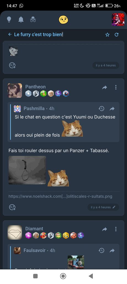The width and height of the screenshot is (127, 284).
Task: Open notifications bell
Action: point(21,19)
